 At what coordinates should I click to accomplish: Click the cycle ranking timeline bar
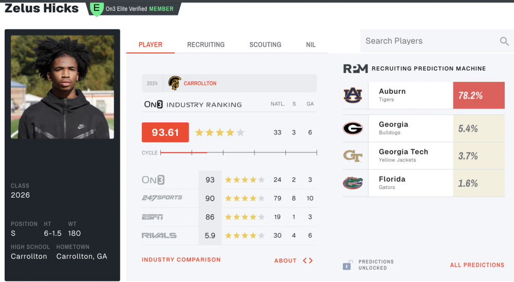[238, 152]
